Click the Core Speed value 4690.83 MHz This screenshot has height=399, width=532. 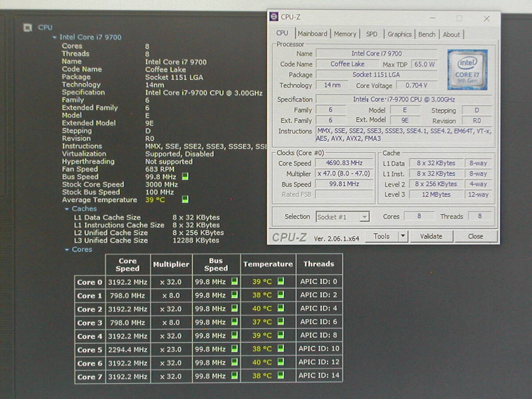click(344, 163)
